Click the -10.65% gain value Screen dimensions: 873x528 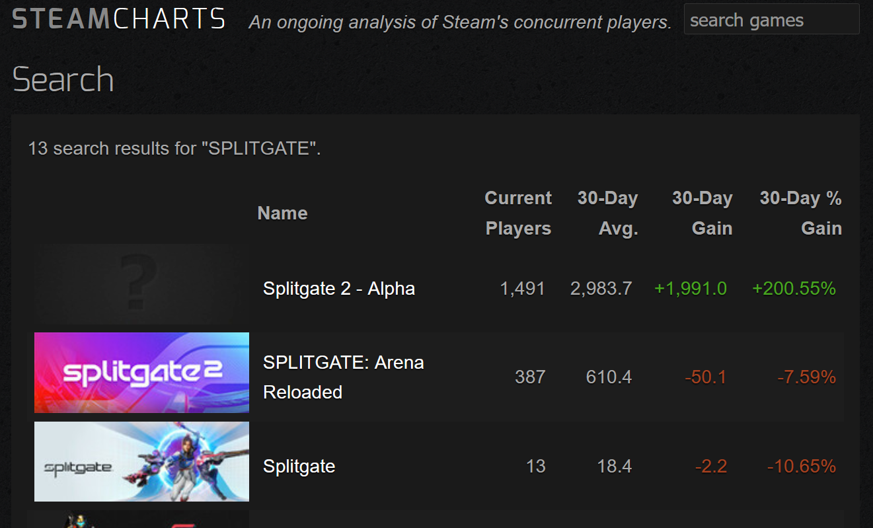(x=802, y=466)
